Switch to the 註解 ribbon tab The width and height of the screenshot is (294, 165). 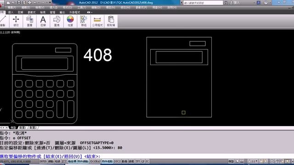point(20,12)
